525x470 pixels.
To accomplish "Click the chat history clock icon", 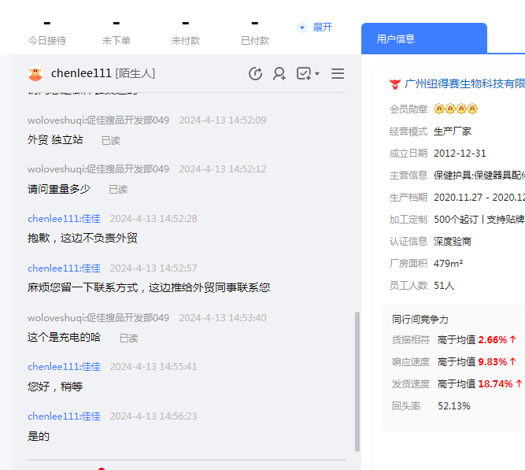I will 255,73.
